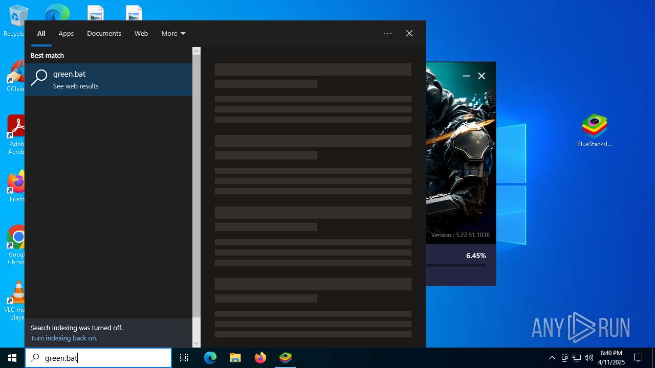The image size is (655, 368).
Task: Click the search results scrollbar down arrow
Action: (x=196, y=343)
